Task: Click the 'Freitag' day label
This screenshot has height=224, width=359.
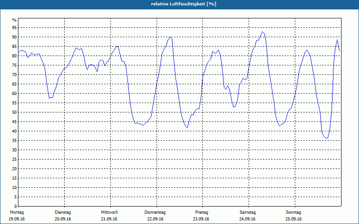Action: 201,212
